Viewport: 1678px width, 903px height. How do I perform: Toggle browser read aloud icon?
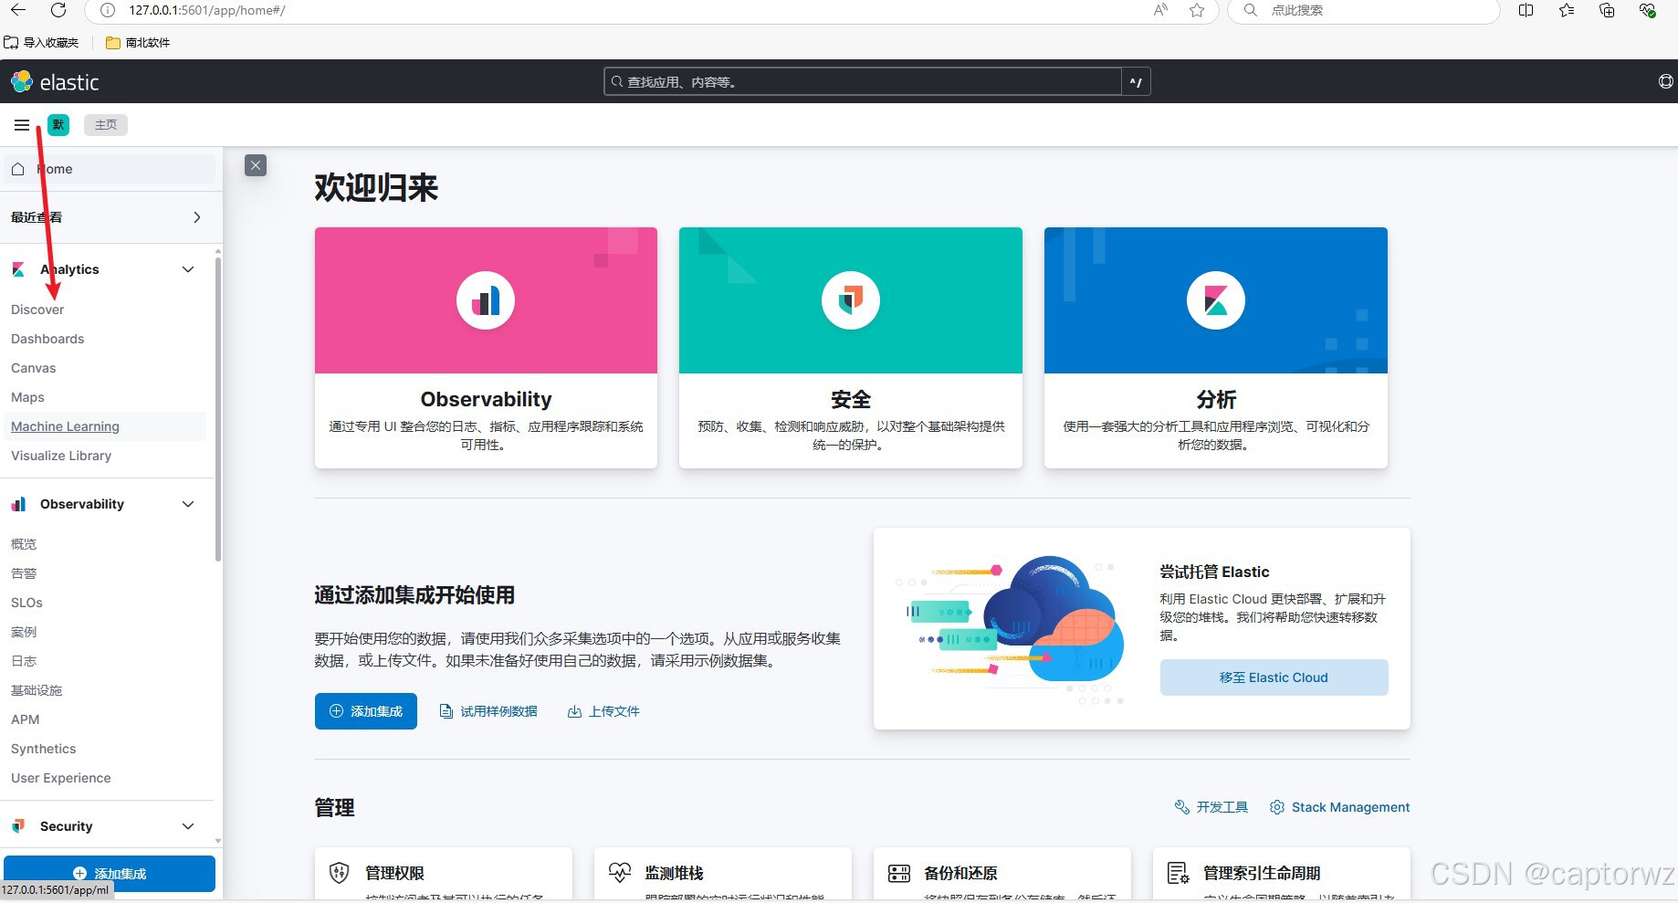1160,10
